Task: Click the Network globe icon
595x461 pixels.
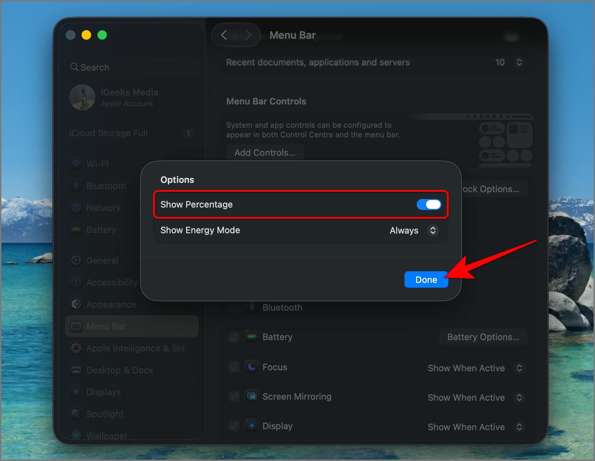Action: [76, 208]
